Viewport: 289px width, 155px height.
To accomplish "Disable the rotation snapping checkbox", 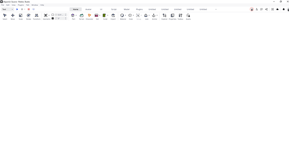I will click(53, 18).
